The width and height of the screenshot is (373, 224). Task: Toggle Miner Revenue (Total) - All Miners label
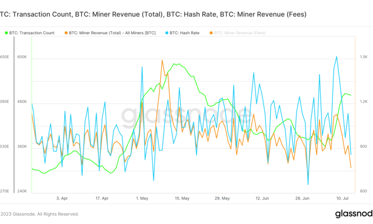click(x=113, y=33)
